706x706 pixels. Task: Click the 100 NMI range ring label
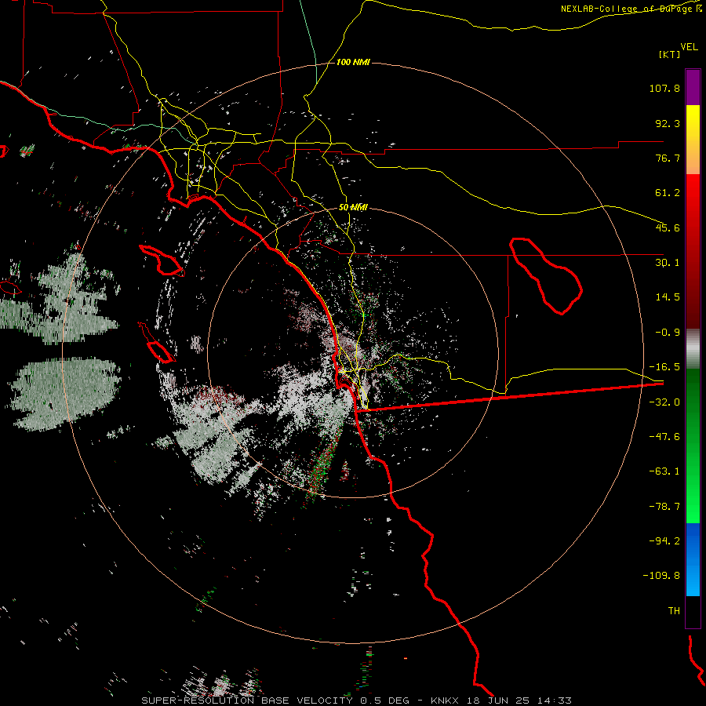pyautogui.click(x=353, y=62)
